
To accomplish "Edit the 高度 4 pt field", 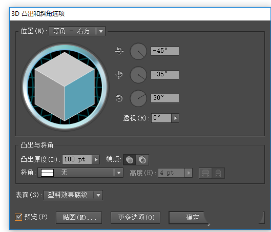I will pyautogui.click(x=171, y=173).
